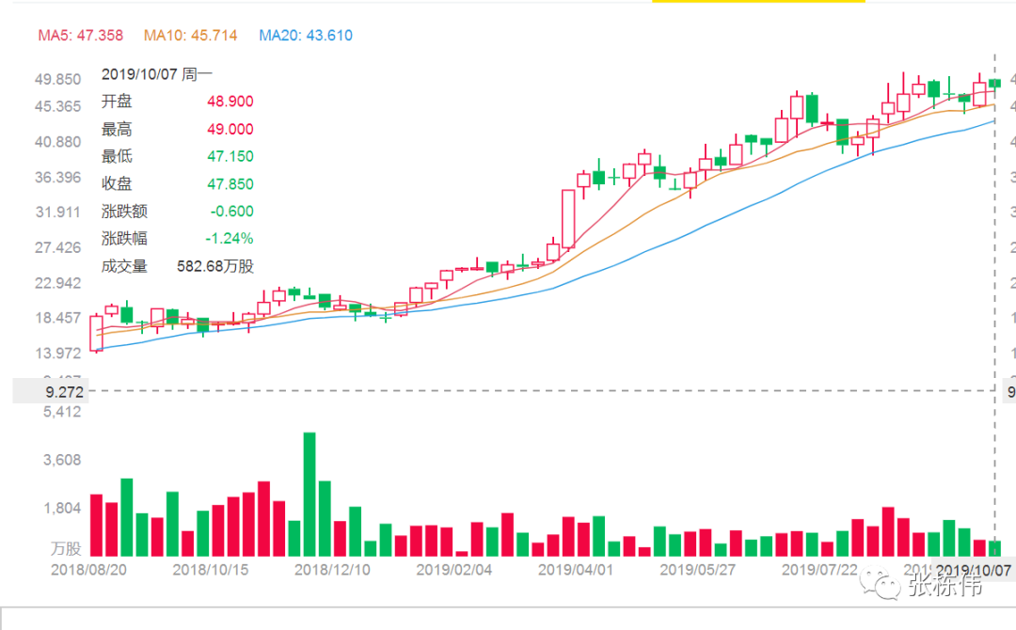Select the 2019/05/27 date label on axis

[x=698, y=570]
